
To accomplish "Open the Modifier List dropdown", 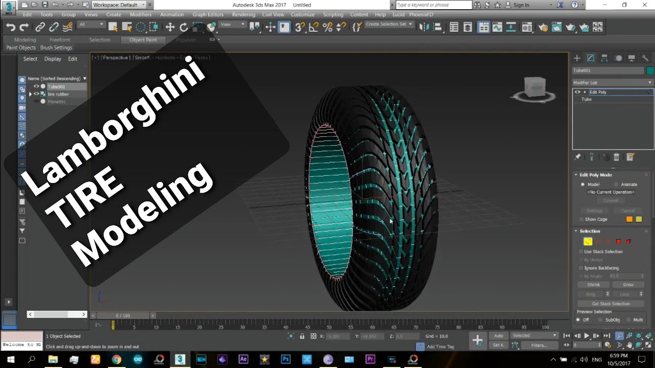I will point(613,82).
